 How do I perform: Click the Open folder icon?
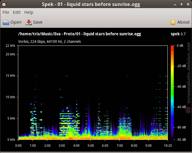(x=6, y=22)
